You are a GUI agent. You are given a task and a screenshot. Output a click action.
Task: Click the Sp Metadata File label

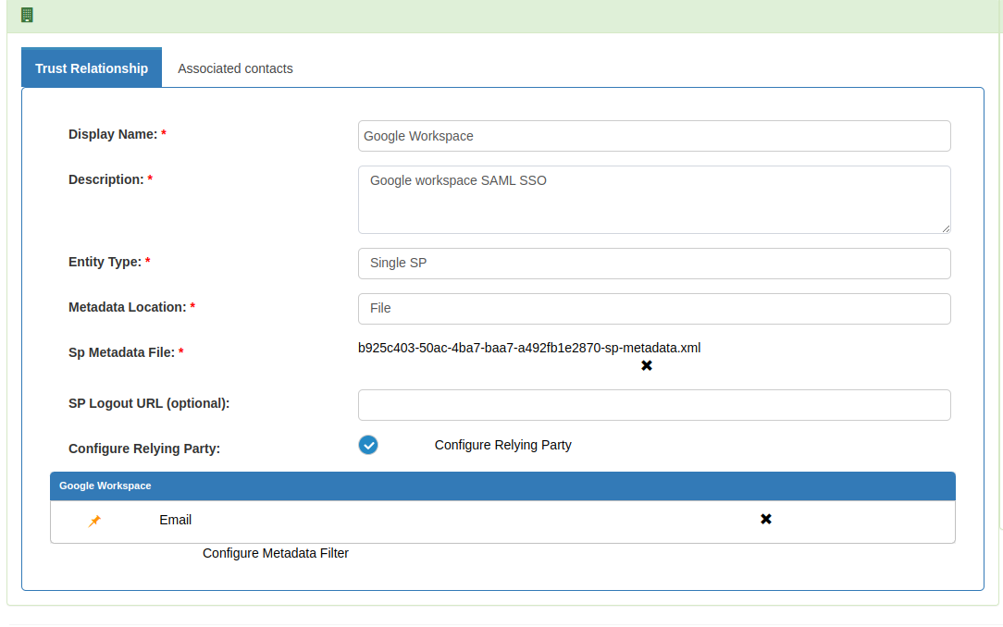(121, 352)
